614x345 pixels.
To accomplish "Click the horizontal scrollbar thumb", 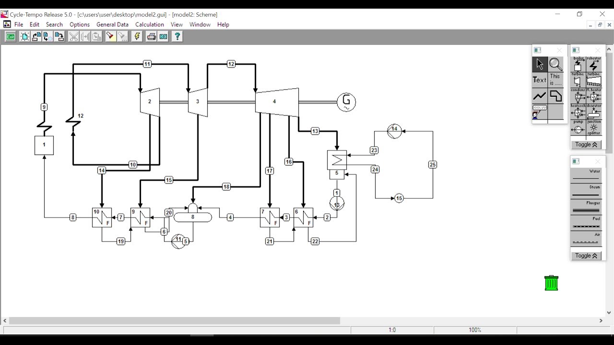I will 174,321.
